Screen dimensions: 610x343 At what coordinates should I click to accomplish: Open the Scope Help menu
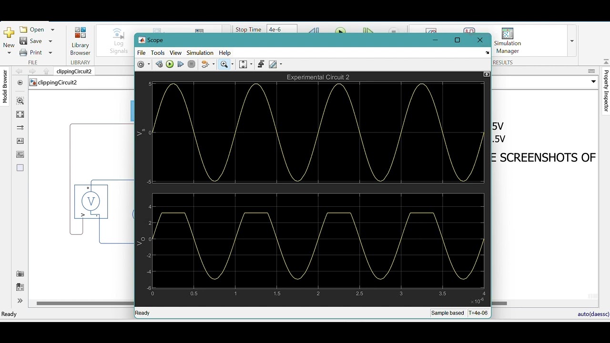[224, 53]
